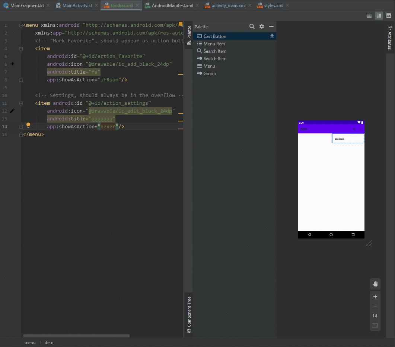The image size is (395, 347).
Task: Switch editor to Code-only view mode
Action: point(369,16)
